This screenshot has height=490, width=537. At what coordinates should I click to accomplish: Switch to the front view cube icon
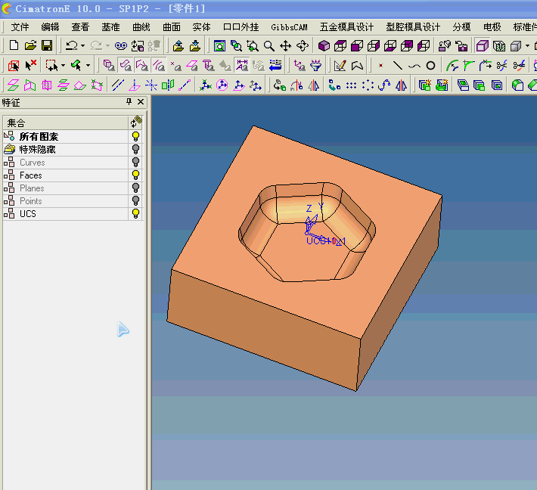(357, 45)
